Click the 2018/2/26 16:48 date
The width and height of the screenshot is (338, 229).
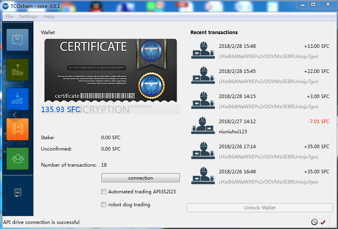(x=237, y=172)
